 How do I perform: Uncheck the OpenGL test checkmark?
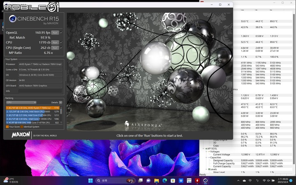[x=61, y=32]
